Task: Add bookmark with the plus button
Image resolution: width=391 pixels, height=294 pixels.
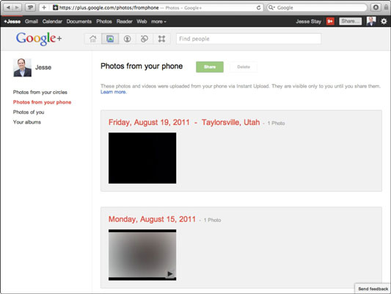Action: 44,7
